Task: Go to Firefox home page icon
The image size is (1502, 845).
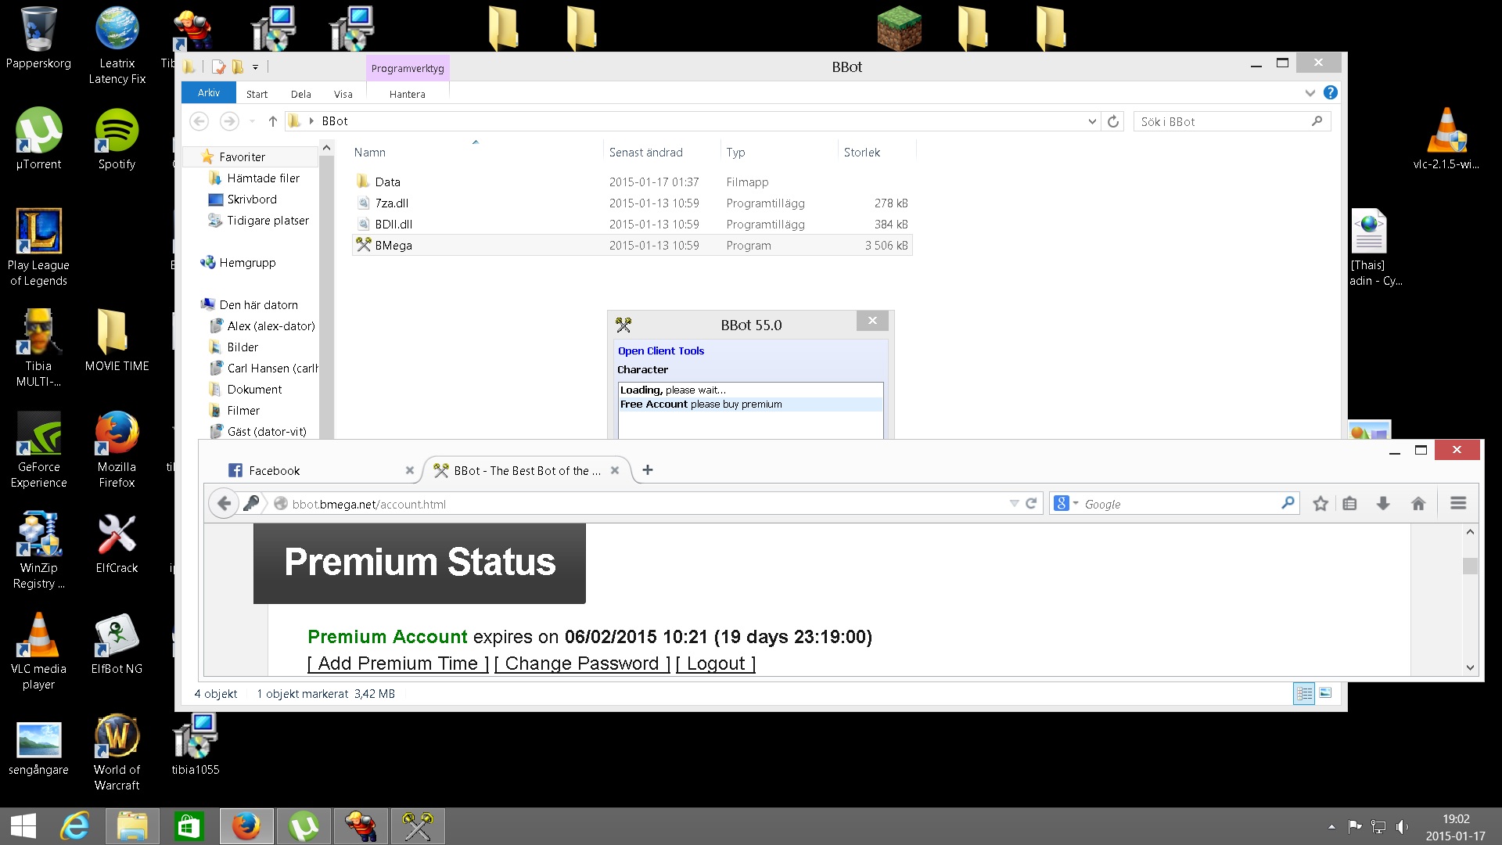Action: [1418, 504]
